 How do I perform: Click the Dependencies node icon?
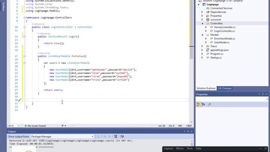coord(208,12)
